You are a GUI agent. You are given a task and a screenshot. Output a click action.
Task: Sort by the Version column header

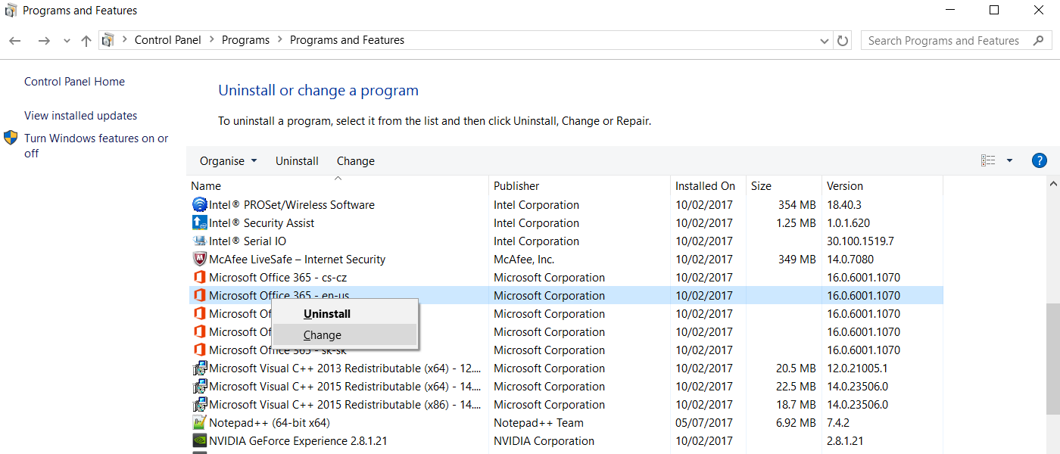[882, 186]
